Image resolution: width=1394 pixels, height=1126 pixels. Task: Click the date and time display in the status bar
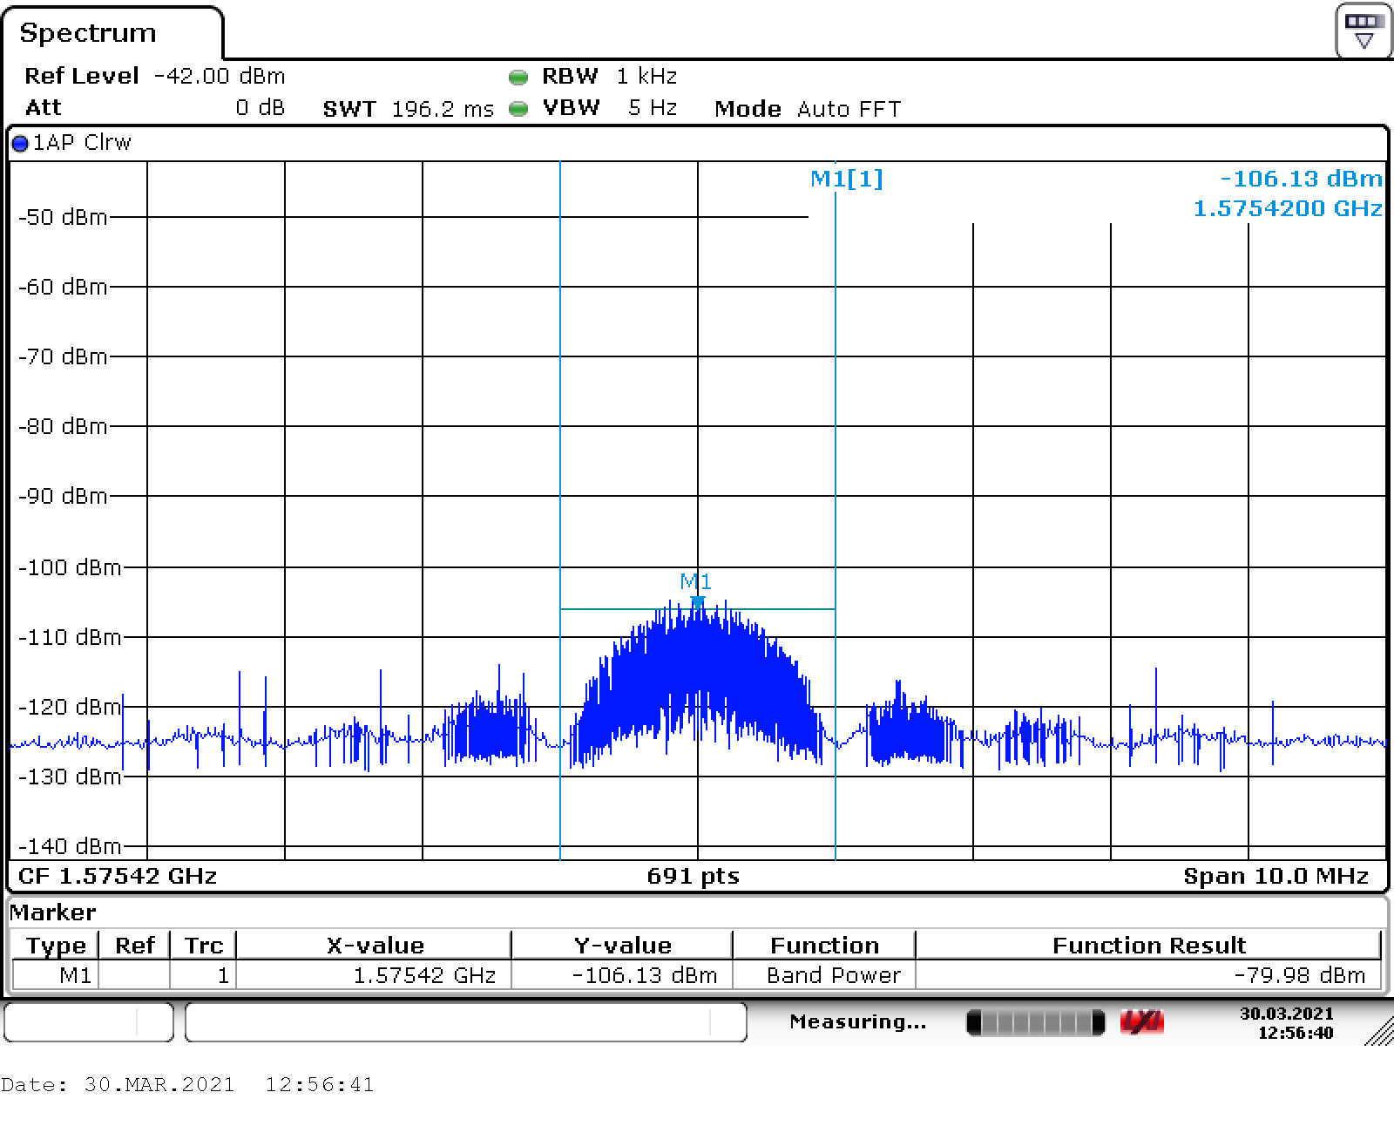[x=1286, y=1023]
